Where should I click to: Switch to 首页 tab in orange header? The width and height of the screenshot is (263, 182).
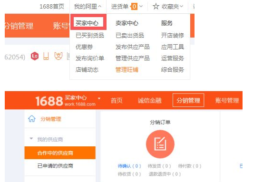pyautogui.click(x=117, y=100)
